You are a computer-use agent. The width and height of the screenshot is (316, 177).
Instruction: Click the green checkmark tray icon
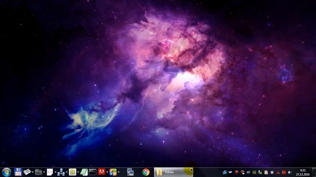click(x=260, y=172)
